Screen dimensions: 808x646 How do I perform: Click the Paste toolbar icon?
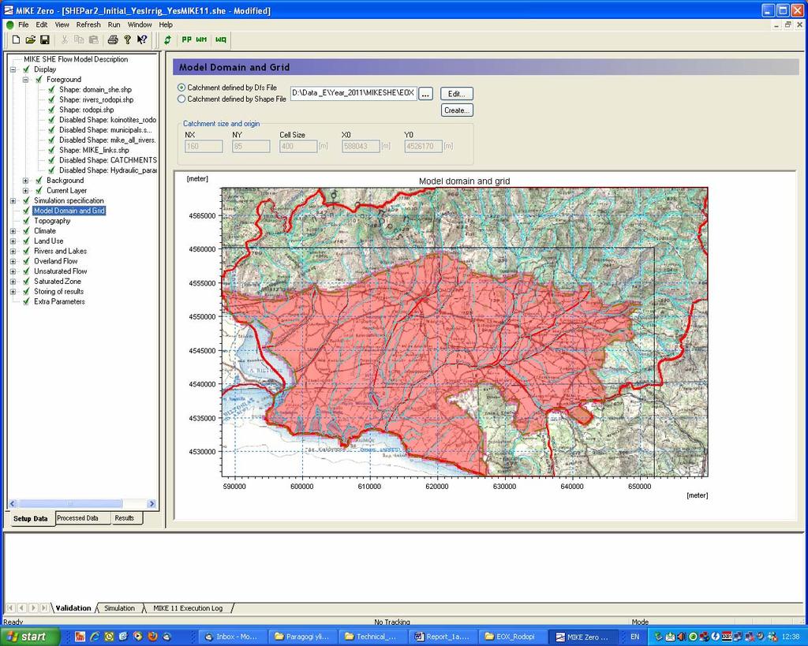[x=93, y=39]
